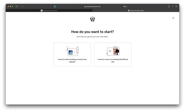Click the yellow minimize window button
This screenshot has width=185, height=112.
pyautogui.click(x=10, y=6)
